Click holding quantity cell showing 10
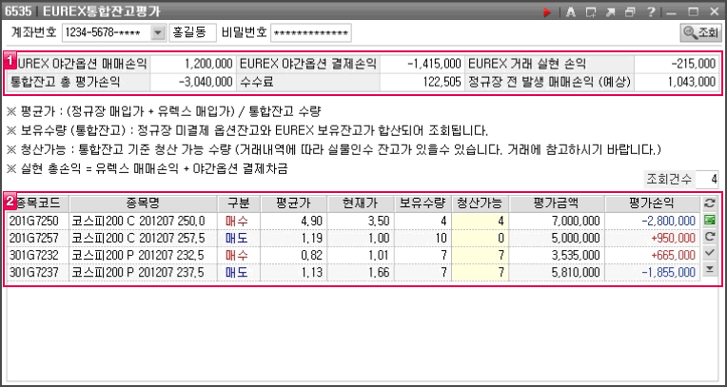Image resolution: width=727 pixels, height=387 pixels. point(422,239)
